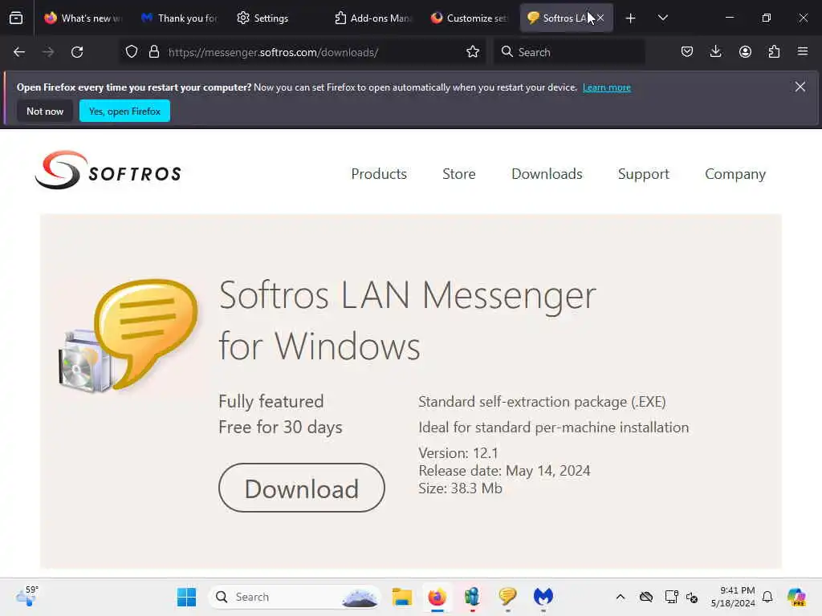Click the address bar URL
Screen dimensions: 822x616
pyautogui.click(x=273, y=52)
